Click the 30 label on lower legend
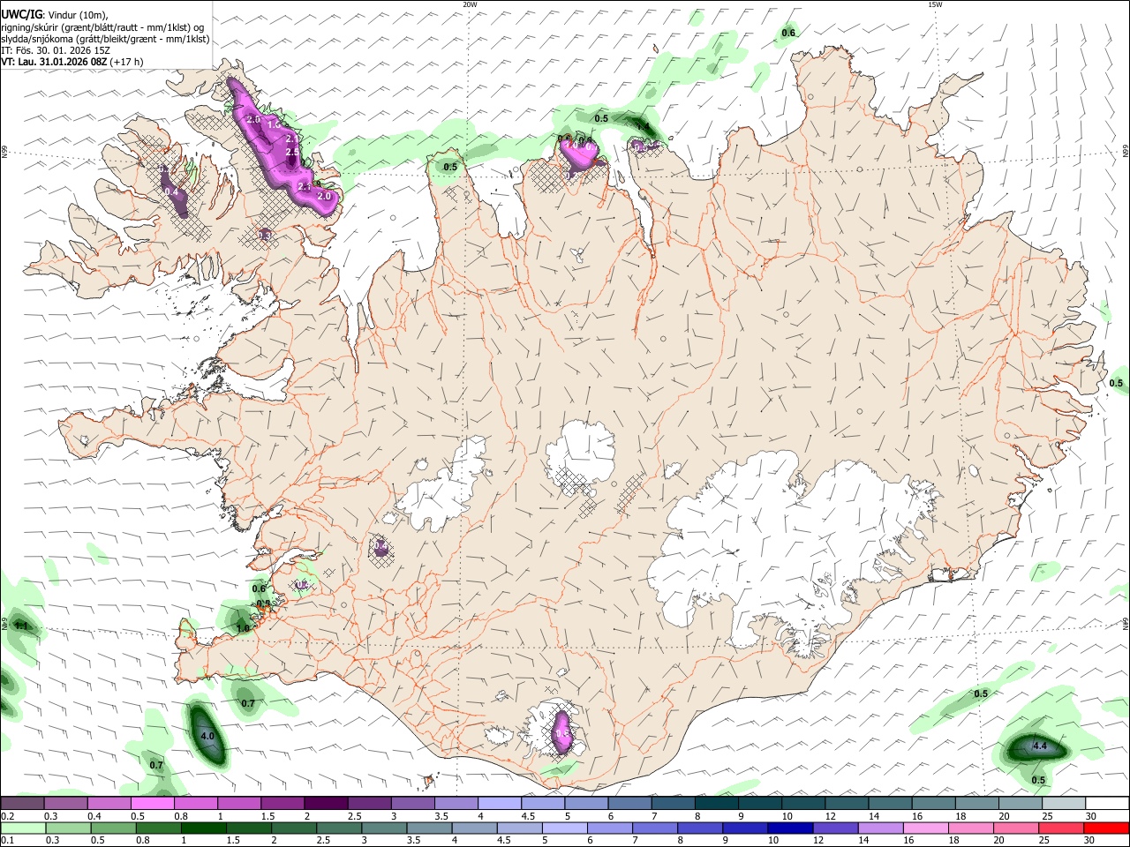 click(1089, 841)
